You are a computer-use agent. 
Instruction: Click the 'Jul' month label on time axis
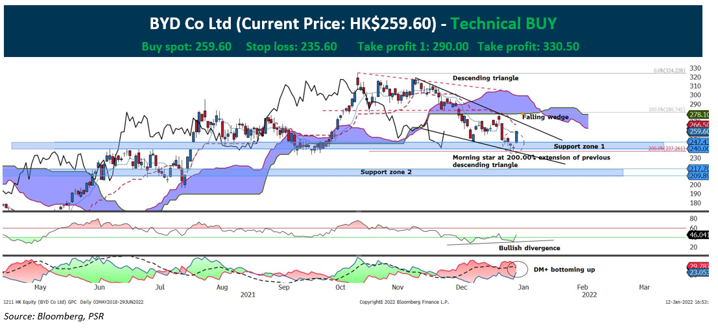coord(160,288)
